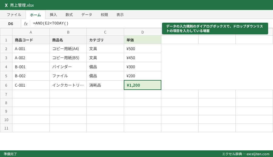The width and height of the screenshot is (273, 157).
Task: Select row 6 header
Action: [6, 85]
